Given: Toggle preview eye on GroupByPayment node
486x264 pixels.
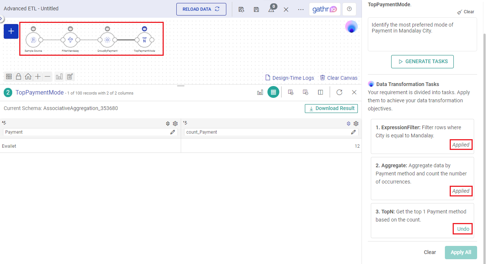Looking at the screenshot, I should [x=107, y=29].
